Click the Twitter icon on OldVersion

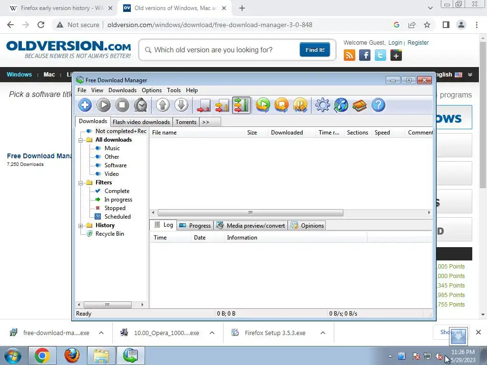click(x=380, y=56)
